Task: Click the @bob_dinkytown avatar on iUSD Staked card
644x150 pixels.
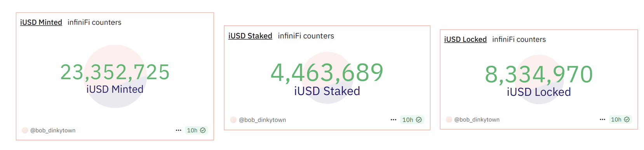Action: pyautogui.click(x=233, y=120)
